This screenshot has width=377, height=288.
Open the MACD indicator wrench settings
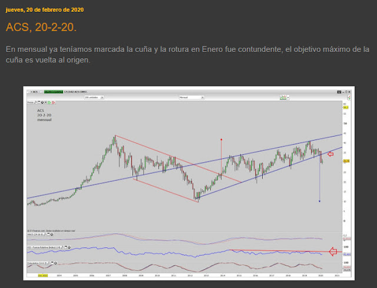[x=45, y=234]
